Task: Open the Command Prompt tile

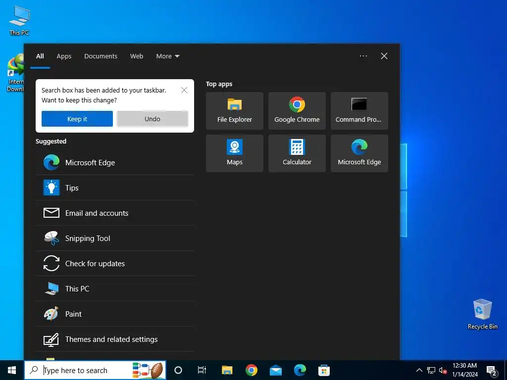Action: [x=359, y=111]
